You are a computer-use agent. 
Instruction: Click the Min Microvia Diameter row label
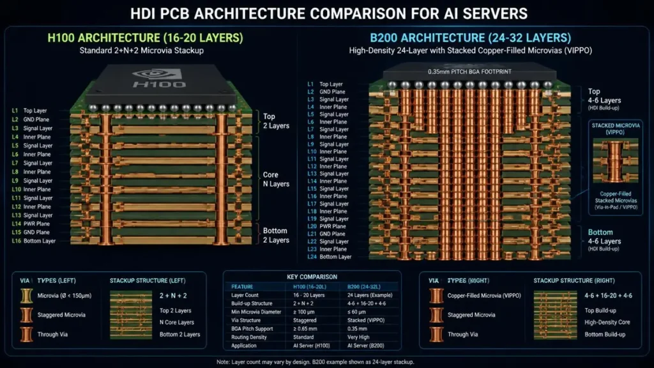[x=256, y=312]
